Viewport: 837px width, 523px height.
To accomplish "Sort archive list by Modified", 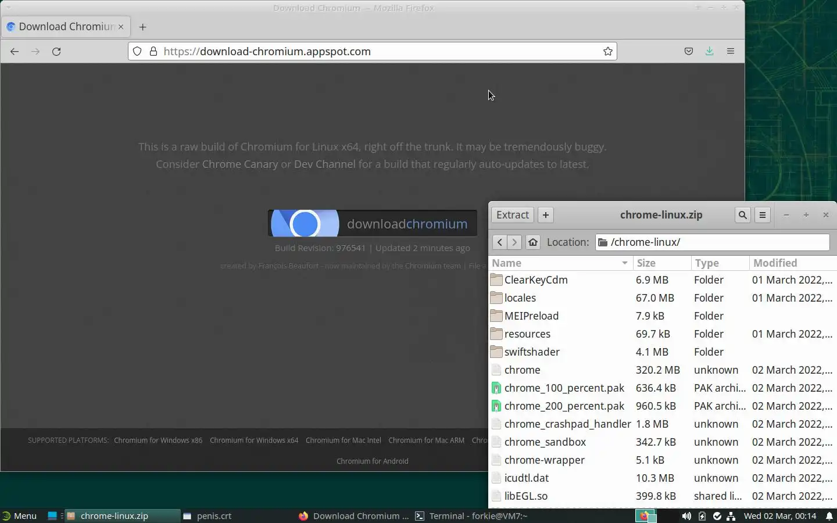I will pyautogui.click(x=793, y=263).
